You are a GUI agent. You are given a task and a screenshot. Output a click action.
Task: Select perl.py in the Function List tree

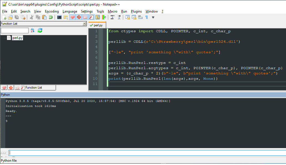point(17,38)
